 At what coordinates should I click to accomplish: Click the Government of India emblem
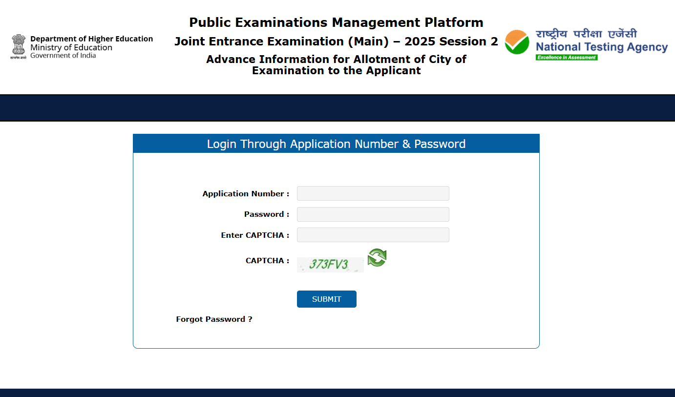(x=19, y=46)
